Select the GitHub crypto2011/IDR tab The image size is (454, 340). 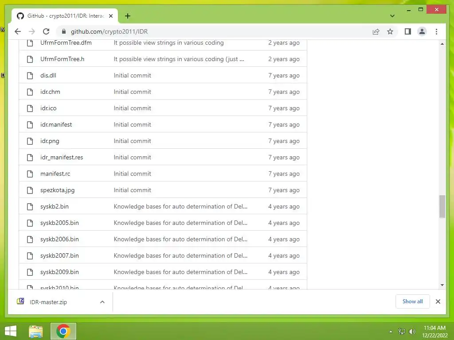click(65, 16)
